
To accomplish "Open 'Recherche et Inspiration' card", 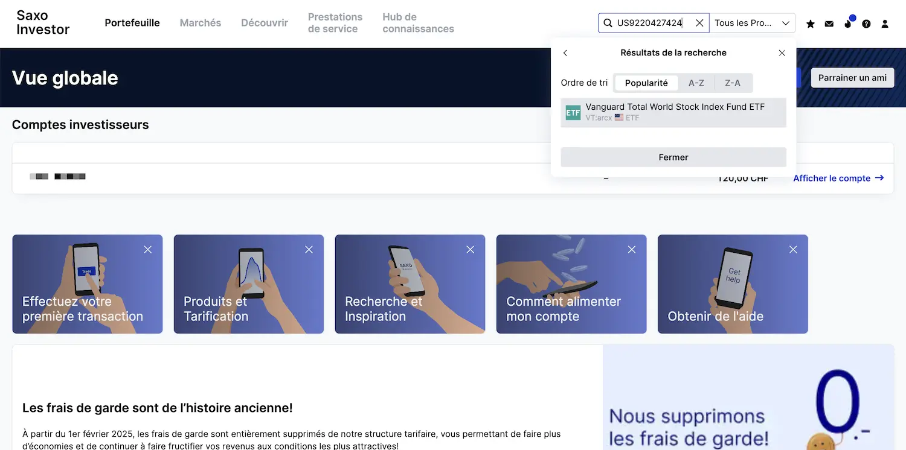I will point(410,284).
